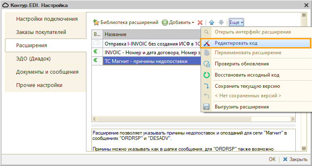Toggle off ТС Магнит extension switch
This screenshot has width=312, height=166.
[x=97, y=61]
